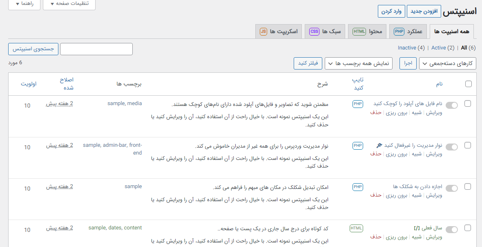
Task: Open the کارهای دسته‌جمعی bulk actions dropdown
Action: pyautogui.click(x=448, y=63)
